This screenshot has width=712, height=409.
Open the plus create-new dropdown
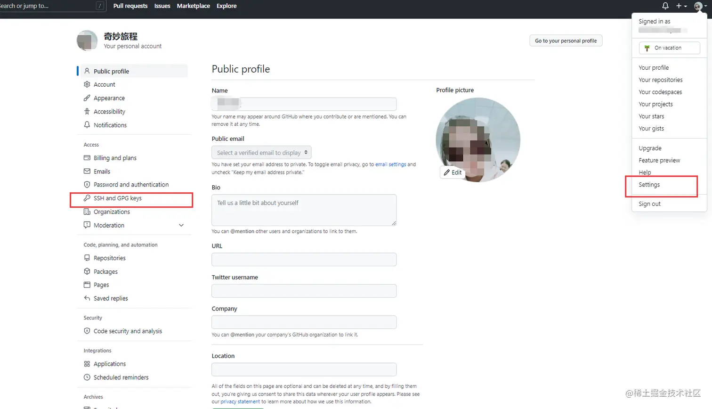click(681, 6)
